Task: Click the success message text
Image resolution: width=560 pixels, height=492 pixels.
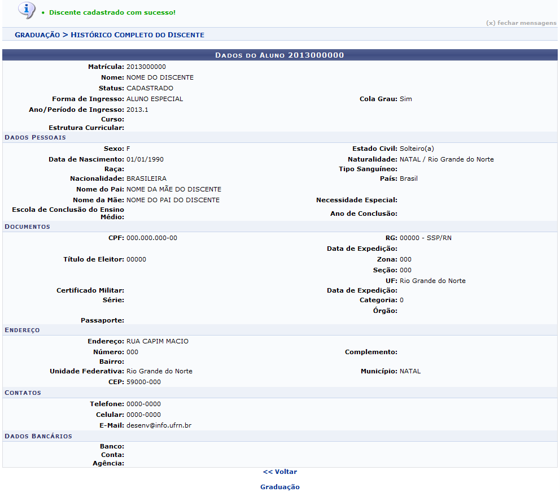Action: (x=112, y=12)
